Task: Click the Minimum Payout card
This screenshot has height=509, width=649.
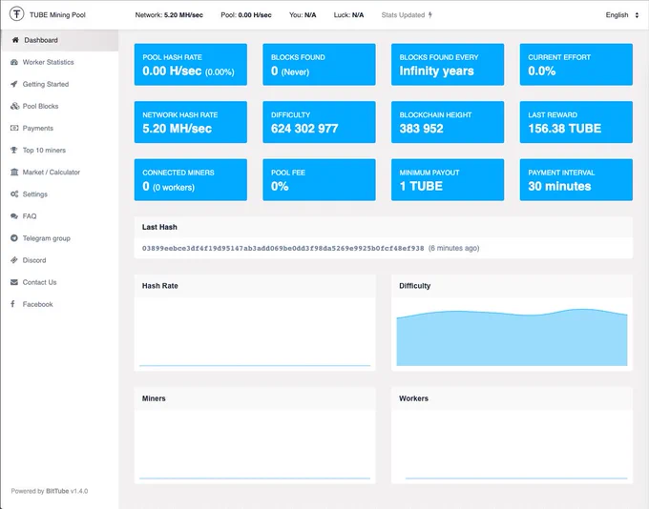Action: tap(448, 180)
